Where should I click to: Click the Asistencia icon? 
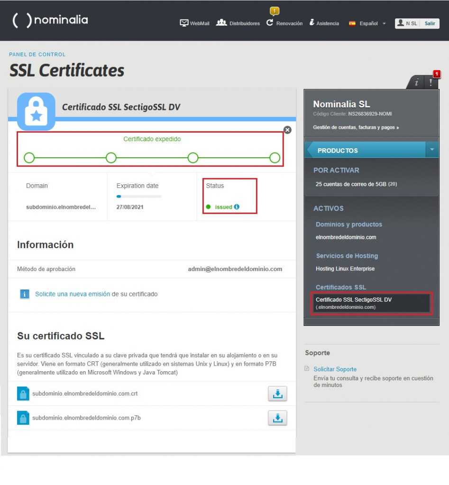pos(311,22)
